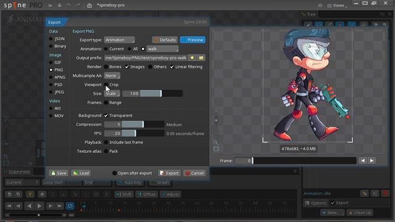Play the animation backward

[29, 206]
